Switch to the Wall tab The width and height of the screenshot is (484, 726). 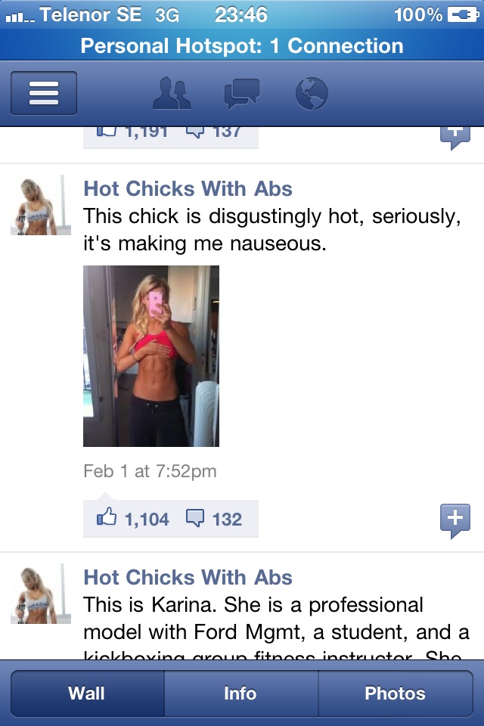(x=88, y=693)
